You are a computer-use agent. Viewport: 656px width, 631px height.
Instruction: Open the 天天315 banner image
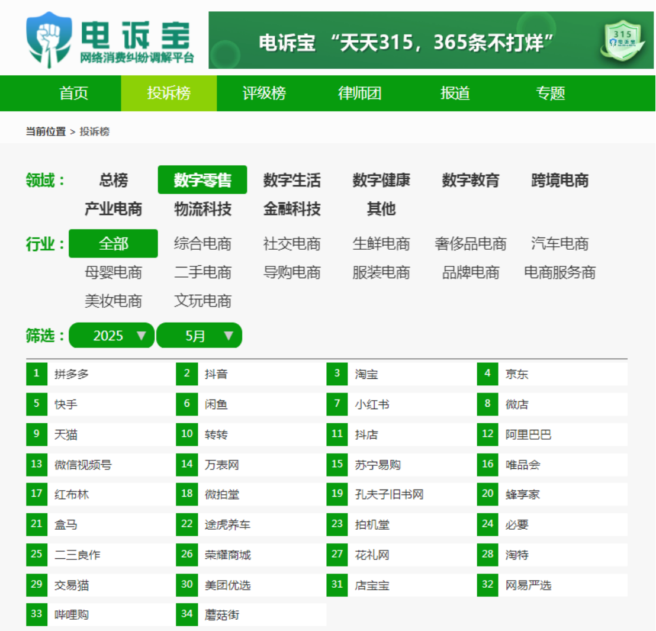(431, 40)
